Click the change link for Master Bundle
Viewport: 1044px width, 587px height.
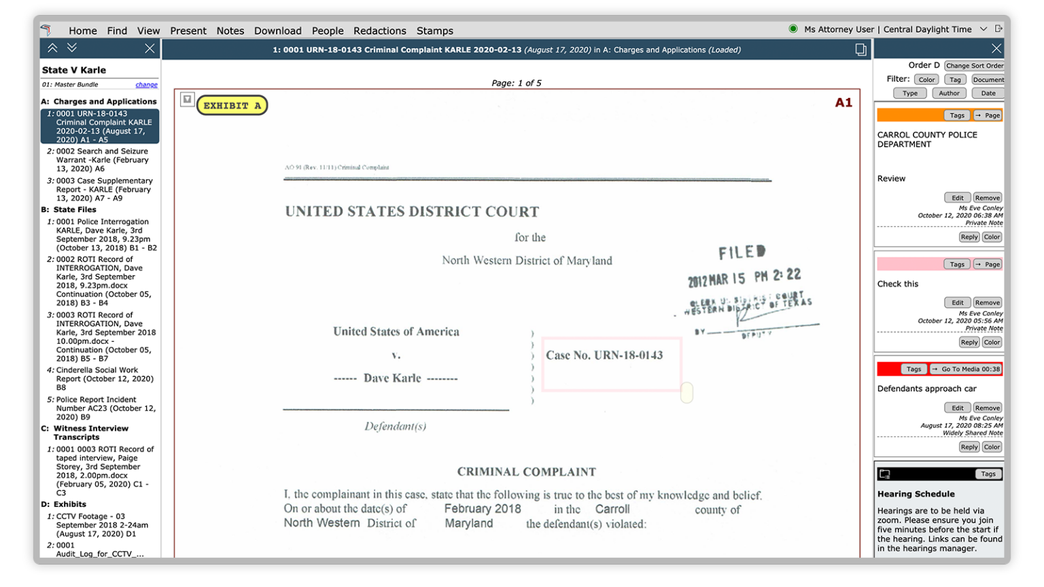pyautogui.click(x=146, y=85)
